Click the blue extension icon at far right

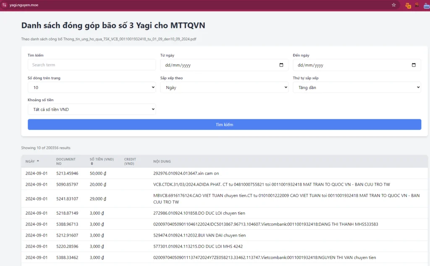[x=427, y=5]
